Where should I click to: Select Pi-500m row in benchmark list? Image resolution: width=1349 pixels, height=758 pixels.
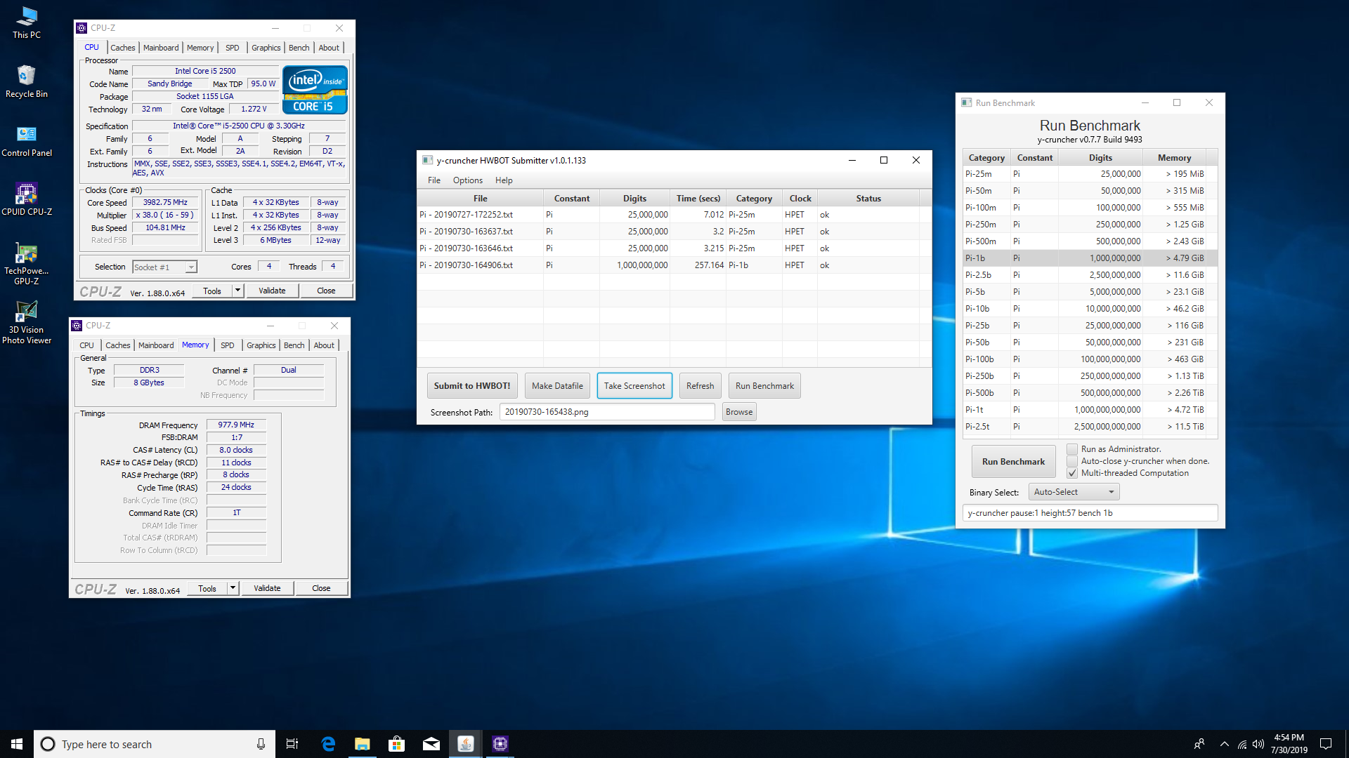coord(1090,241)
